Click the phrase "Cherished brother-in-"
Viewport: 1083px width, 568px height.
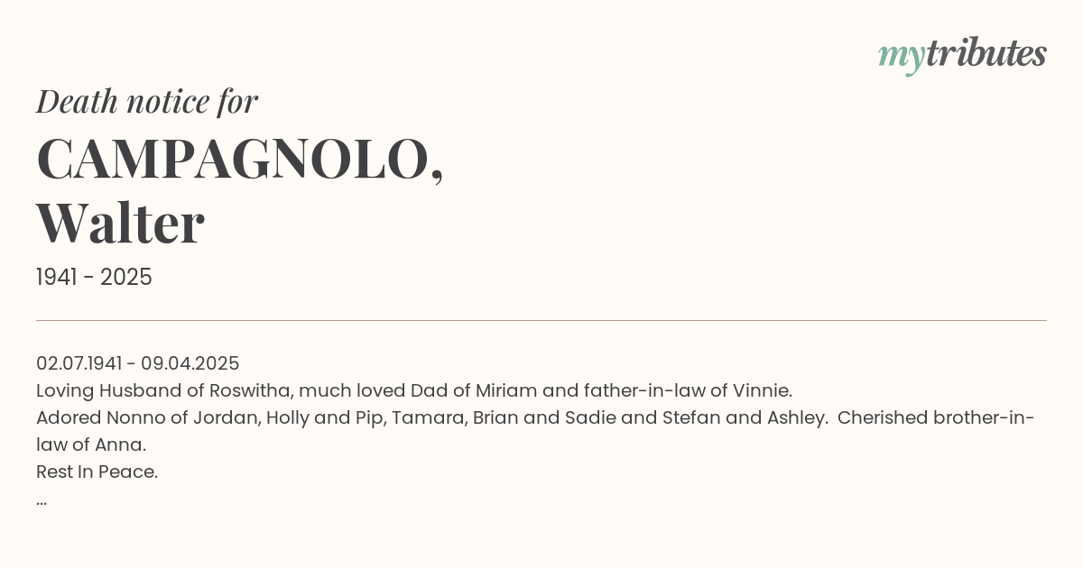click(x=939, y=417)
